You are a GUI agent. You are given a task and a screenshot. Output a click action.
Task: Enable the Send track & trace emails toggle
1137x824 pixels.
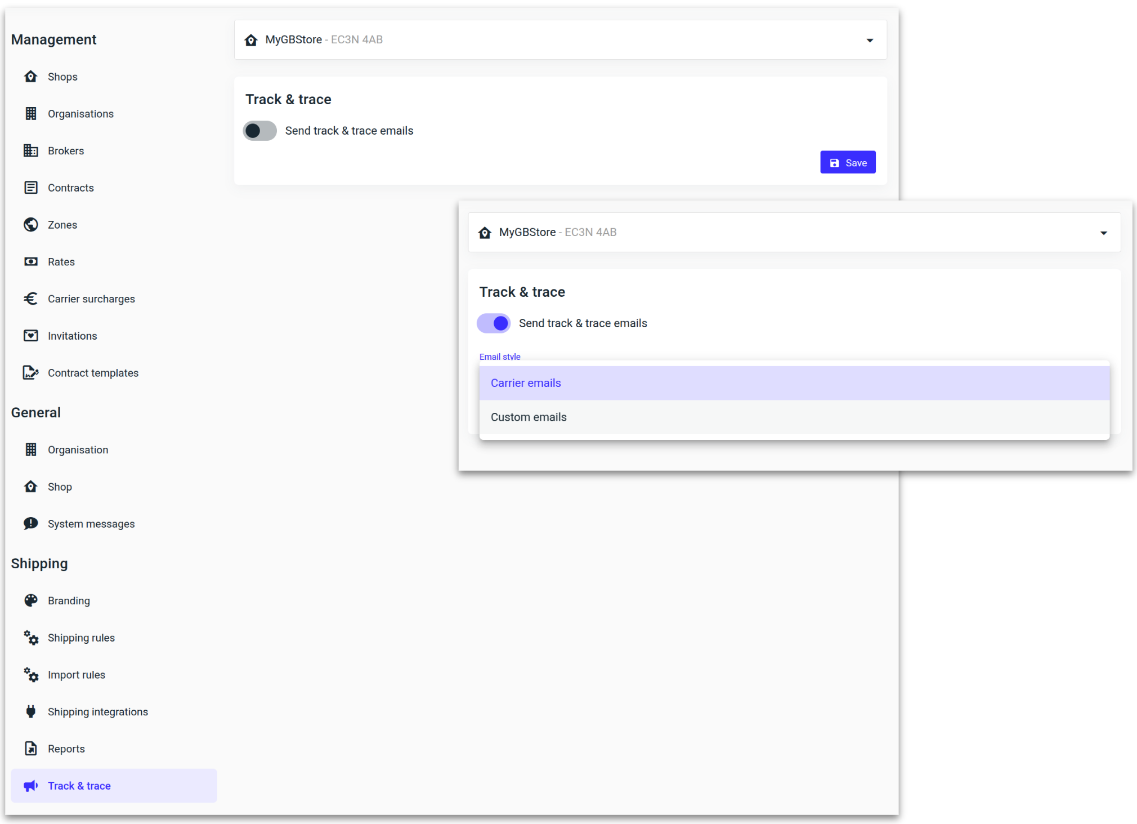pyautogui.click(x=259, y=130)
